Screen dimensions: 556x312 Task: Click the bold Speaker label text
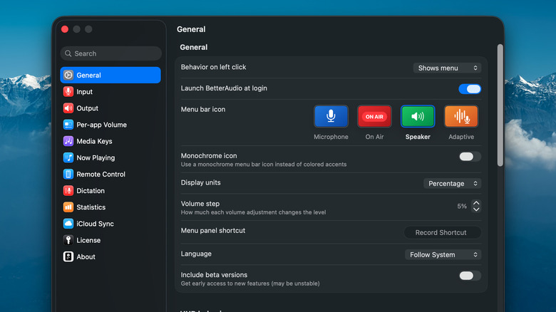click(418, 137)
